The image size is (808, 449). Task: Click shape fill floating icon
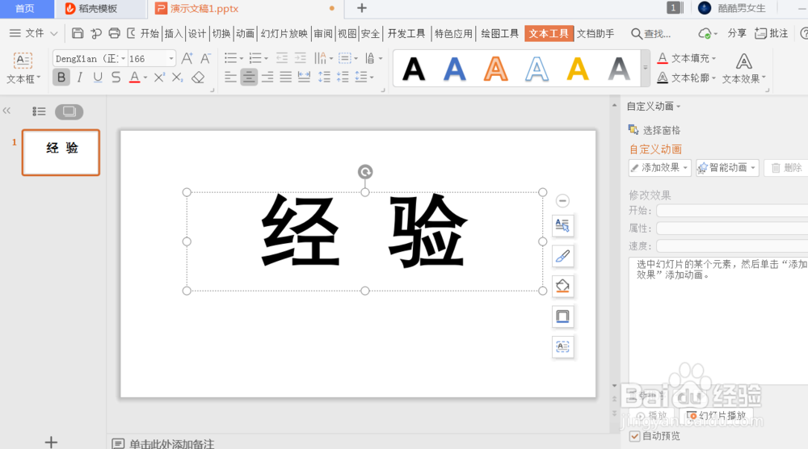click(562, 286)
